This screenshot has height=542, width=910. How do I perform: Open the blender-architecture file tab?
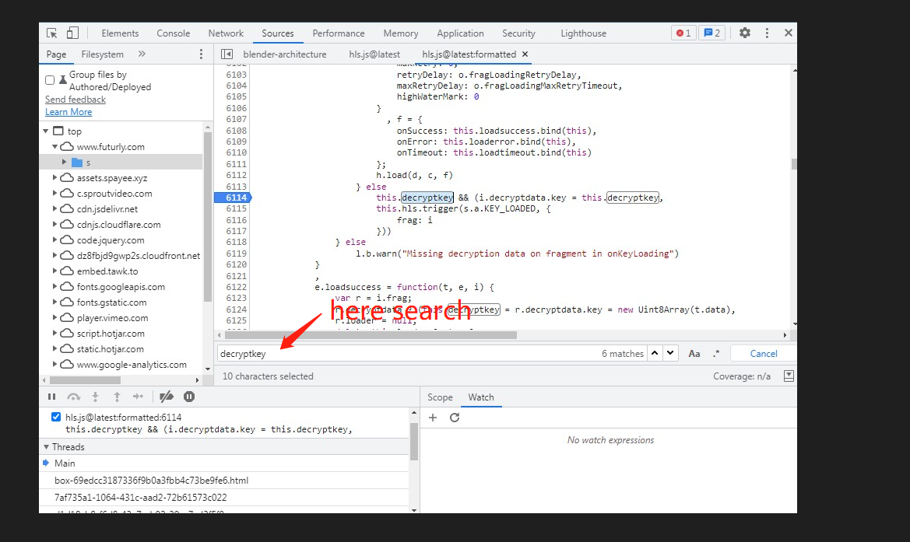[284, 54]
